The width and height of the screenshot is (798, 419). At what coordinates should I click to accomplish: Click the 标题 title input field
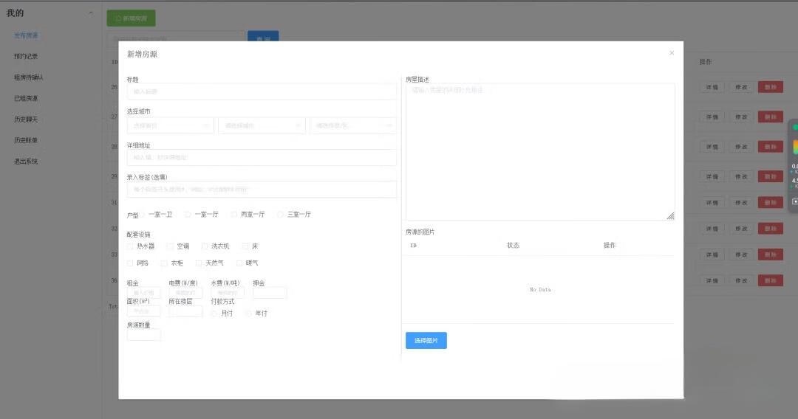tap(262, 91)
